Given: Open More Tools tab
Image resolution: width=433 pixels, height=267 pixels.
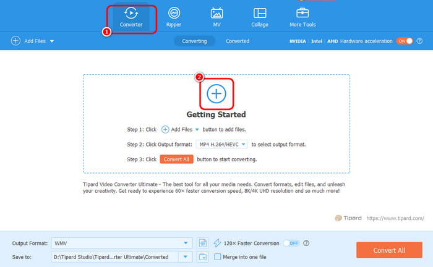Looking at the screenshot, I should click(x=302, y=18).
